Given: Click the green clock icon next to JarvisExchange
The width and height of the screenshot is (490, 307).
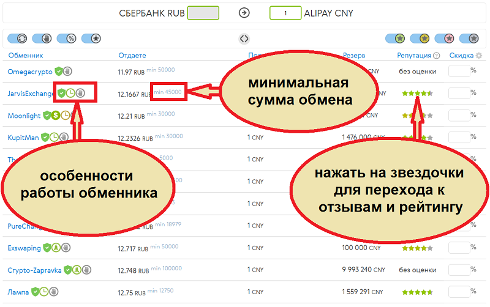Looking at the screenshot, I should 70,93.
